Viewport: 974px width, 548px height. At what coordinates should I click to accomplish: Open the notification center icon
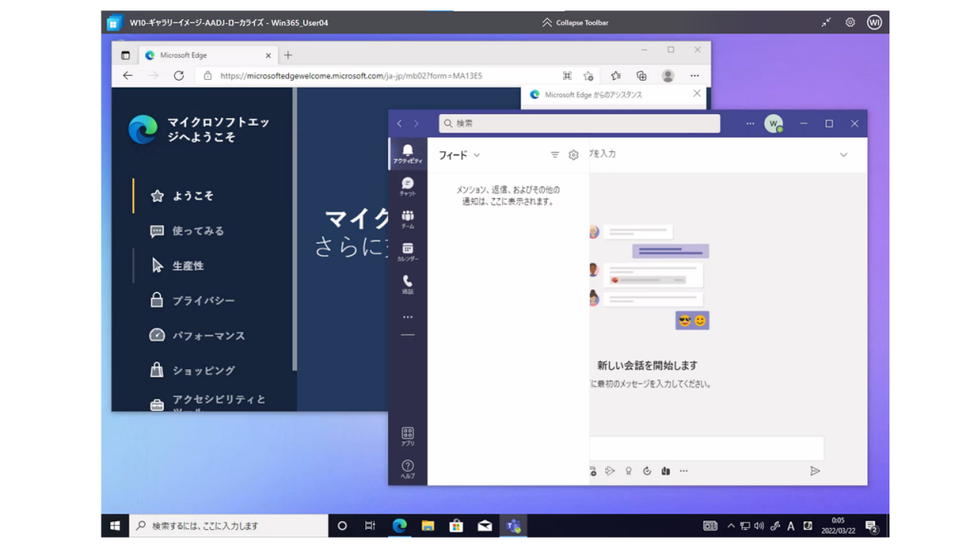[x=871, y=526]
